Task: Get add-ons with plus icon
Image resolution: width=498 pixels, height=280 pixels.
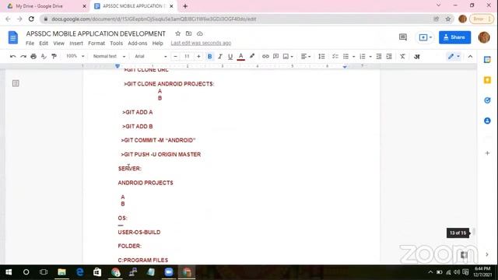Action: click(487, 153)
